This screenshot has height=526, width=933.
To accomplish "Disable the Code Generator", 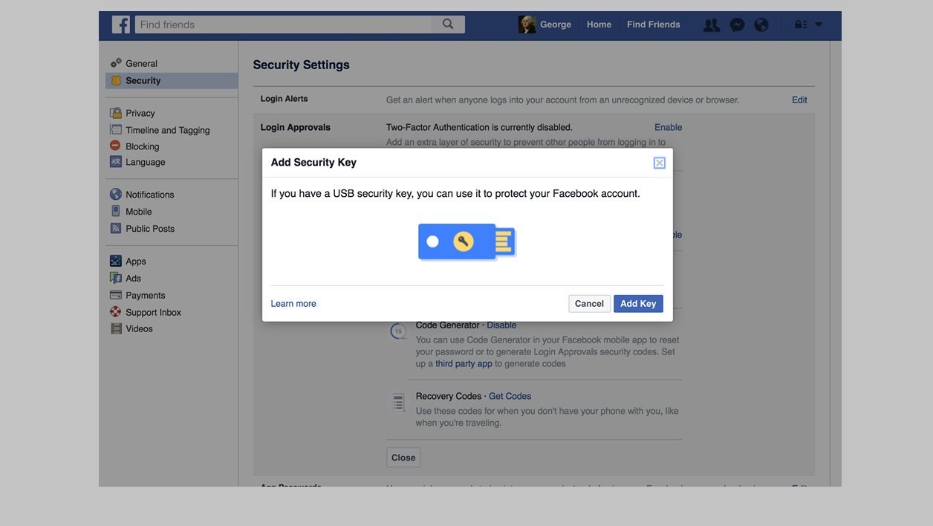I will pos(501,325).
